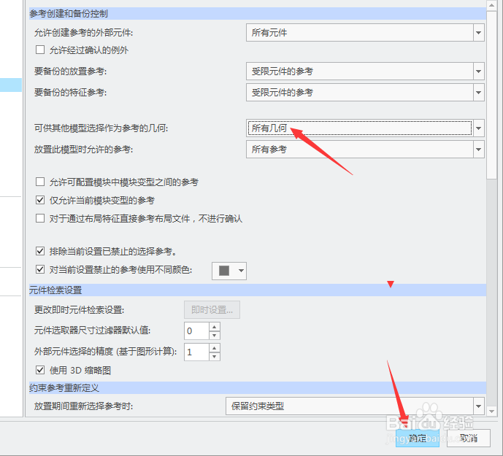Click the disabled 即时设置... button
The width and height of the screenshot is (503, 456).
(x=212, y=310)
